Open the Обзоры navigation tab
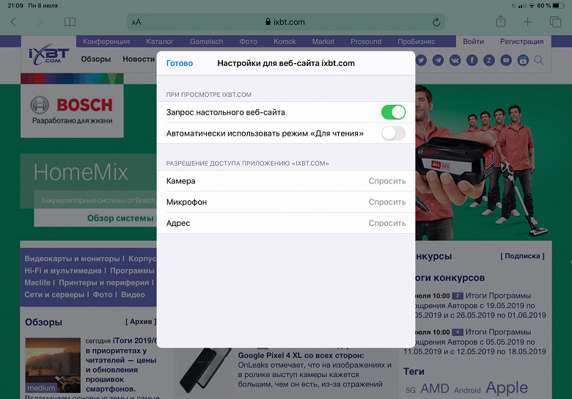This screenshot has height=399, width=572. (x=96, y=59)
